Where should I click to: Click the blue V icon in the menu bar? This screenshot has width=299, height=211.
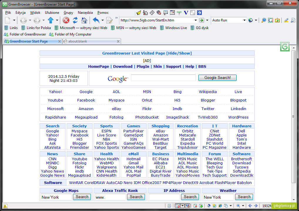coord(186,13)
